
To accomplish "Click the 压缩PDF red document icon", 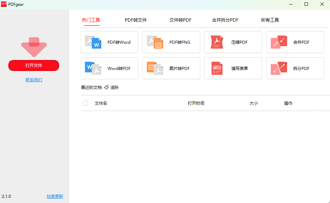I will coord(217,42).
